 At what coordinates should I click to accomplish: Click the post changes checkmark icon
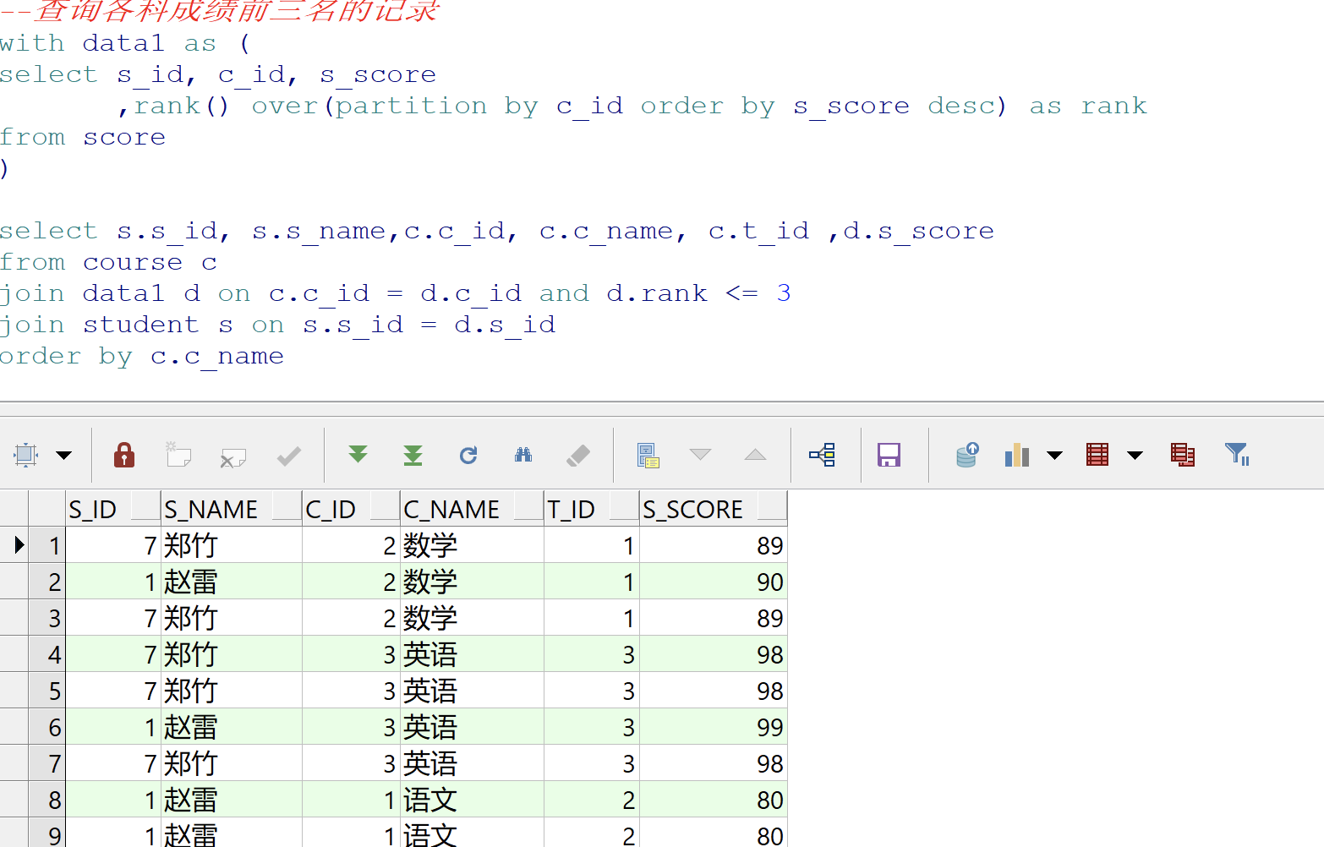[289, 456]
